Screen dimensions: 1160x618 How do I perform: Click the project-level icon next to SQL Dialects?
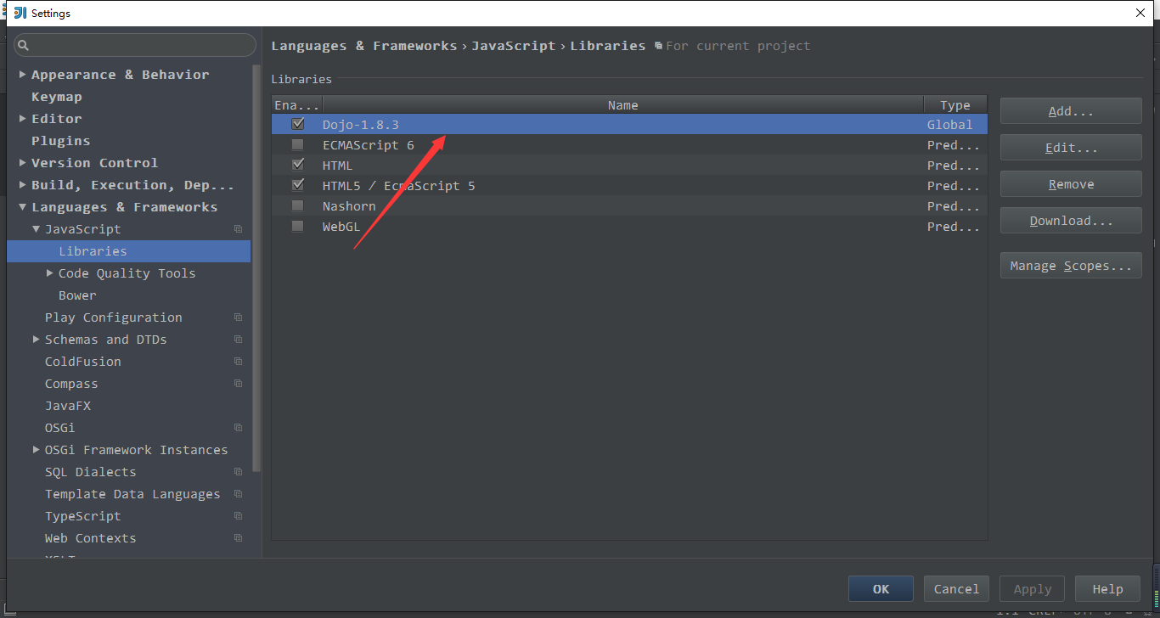pyautogui.click(x=238, y=472)
